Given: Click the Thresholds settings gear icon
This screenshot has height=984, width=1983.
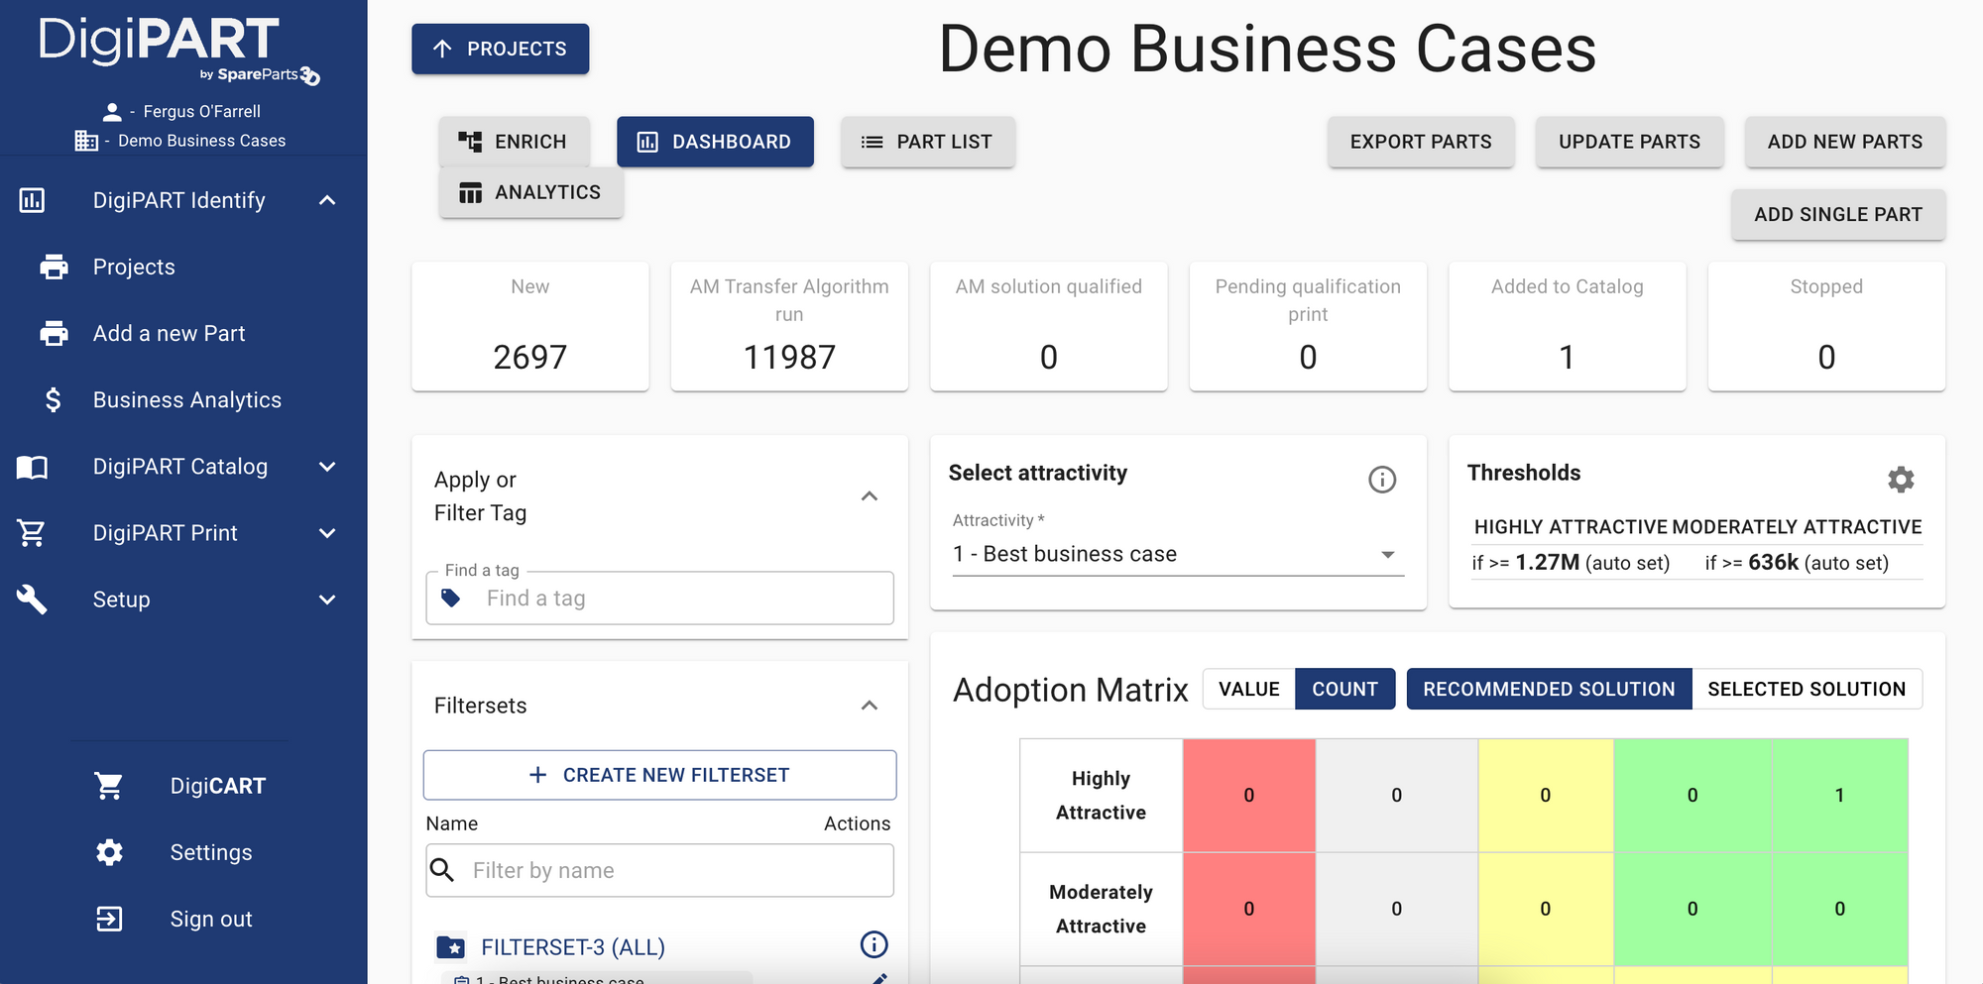Looking at the screenshot, I should click(1900, 480).
